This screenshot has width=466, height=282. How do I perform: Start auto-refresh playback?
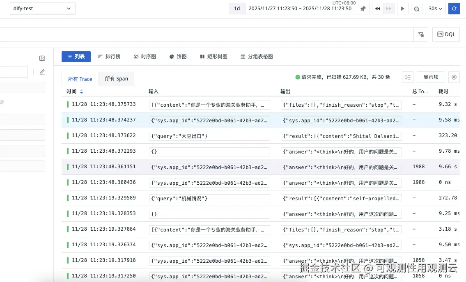[402, 9]
